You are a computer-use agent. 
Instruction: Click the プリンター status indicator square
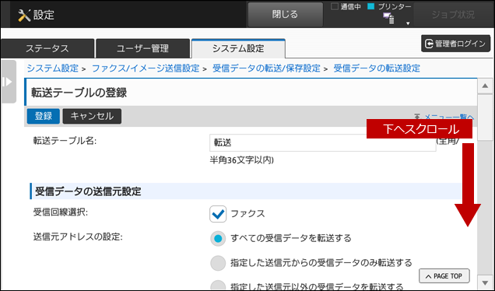371,6
